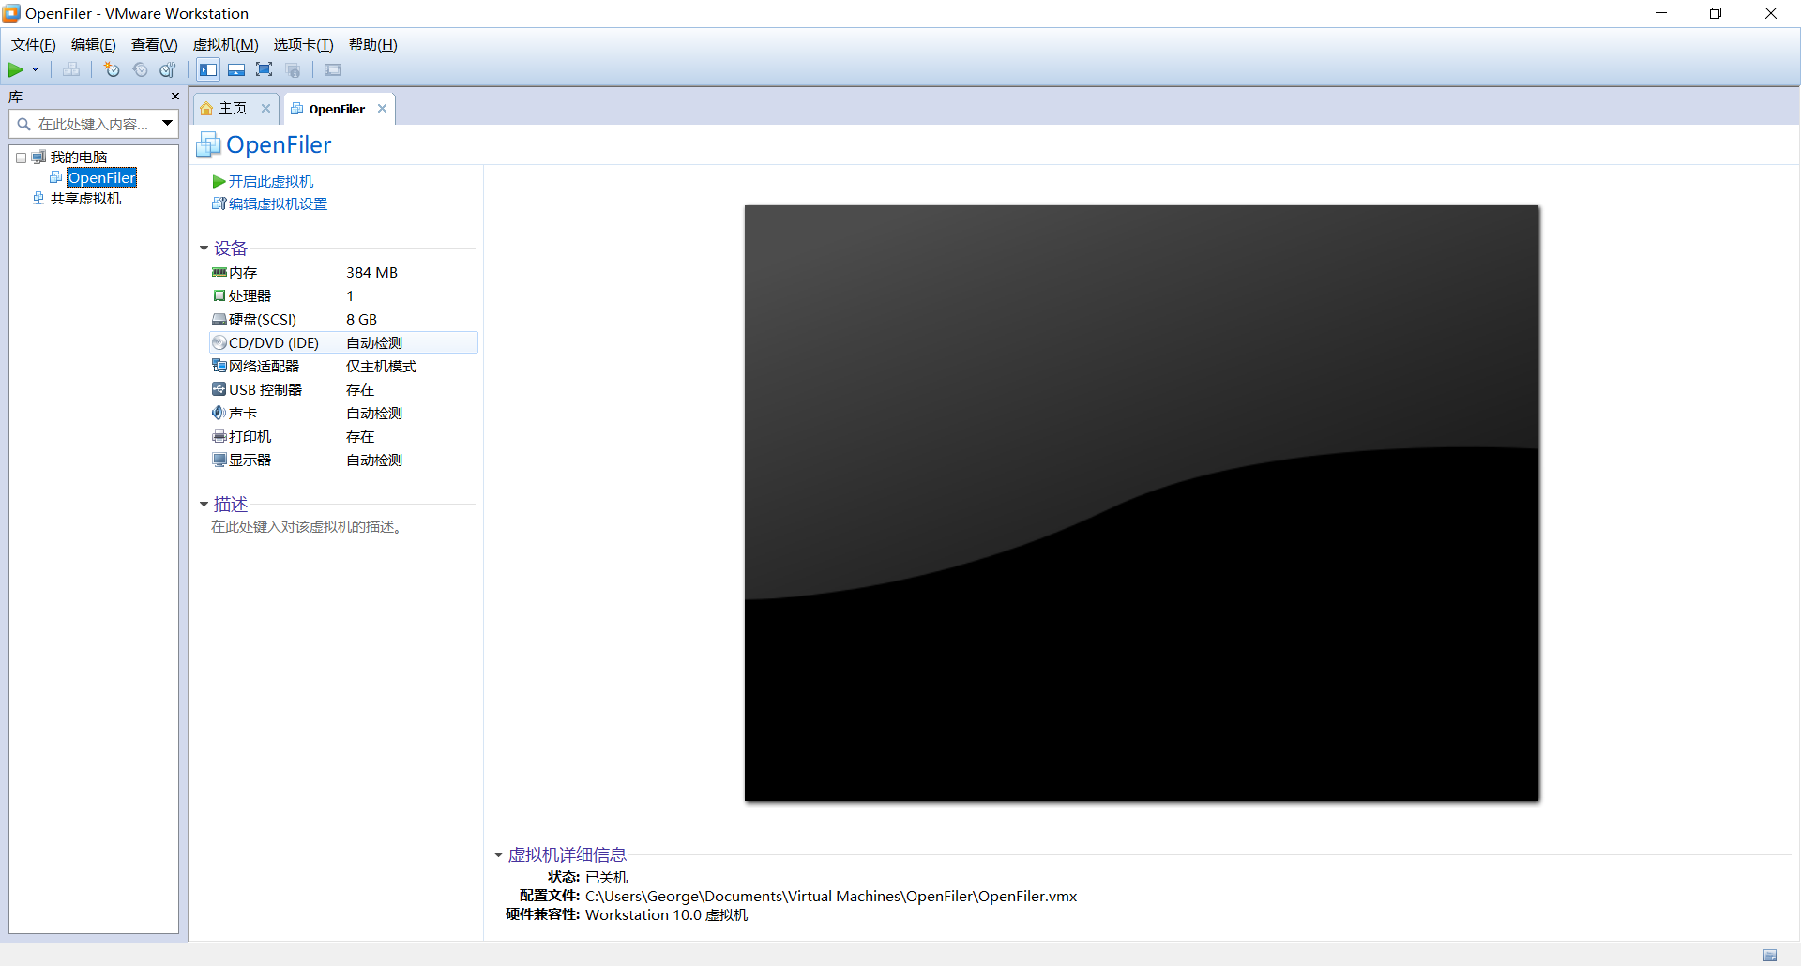
Task: Select the 网络适配器 device row
Action: pyautogui.click(x=343, y=366)
